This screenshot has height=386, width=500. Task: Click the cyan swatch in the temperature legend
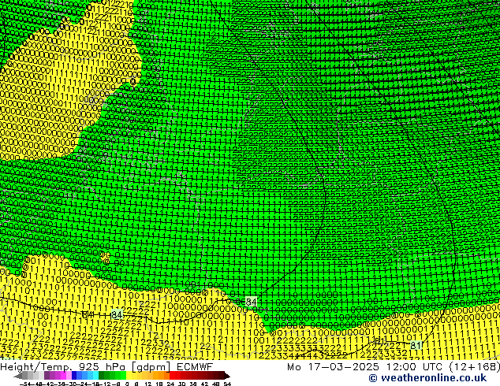click(x=95, y=376)
